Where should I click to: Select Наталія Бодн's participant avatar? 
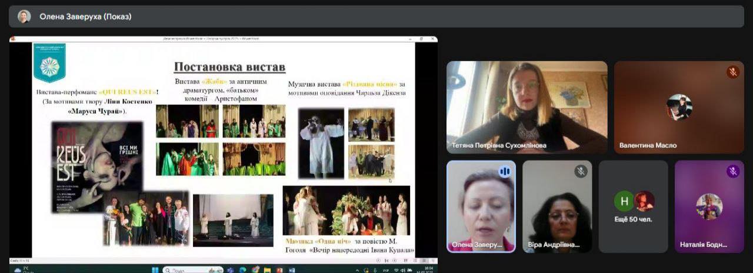[709, 207]
